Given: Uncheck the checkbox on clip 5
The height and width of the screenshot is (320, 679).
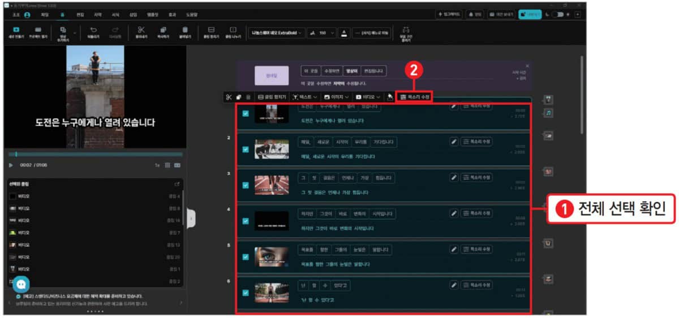Looking at the screenshot, I should click(x=245, y=257).
